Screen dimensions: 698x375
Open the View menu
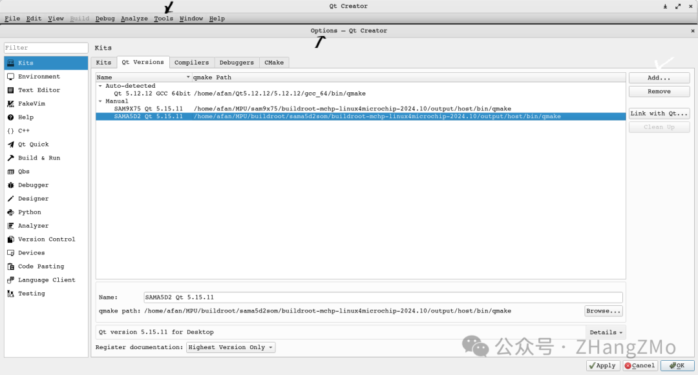(x=56, y=19)
